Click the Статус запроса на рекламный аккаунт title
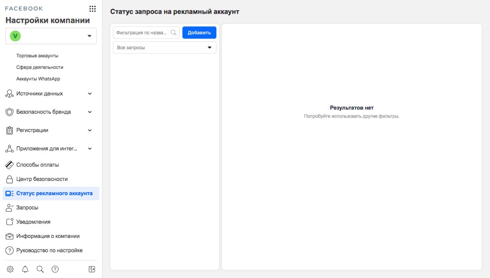 pyautogui.click(x=175, y=11)
